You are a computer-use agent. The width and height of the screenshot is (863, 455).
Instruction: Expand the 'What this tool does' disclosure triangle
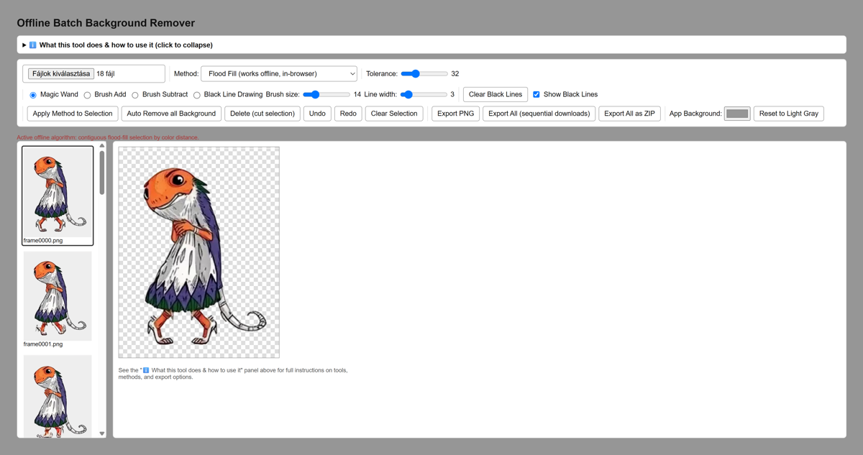[x=24, y=45]
